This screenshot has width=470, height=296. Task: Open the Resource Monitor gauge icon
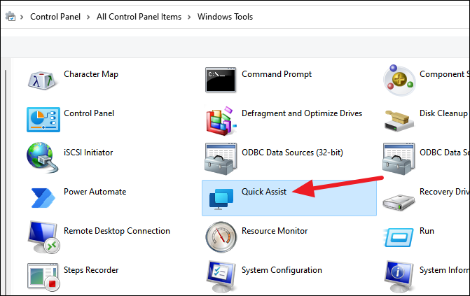click(x=221, y=237)
